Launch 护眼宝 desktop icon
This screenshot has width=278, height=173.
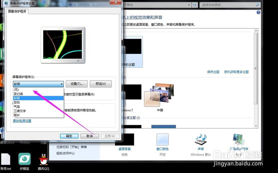pyautogui.click(x=24, y=162)
